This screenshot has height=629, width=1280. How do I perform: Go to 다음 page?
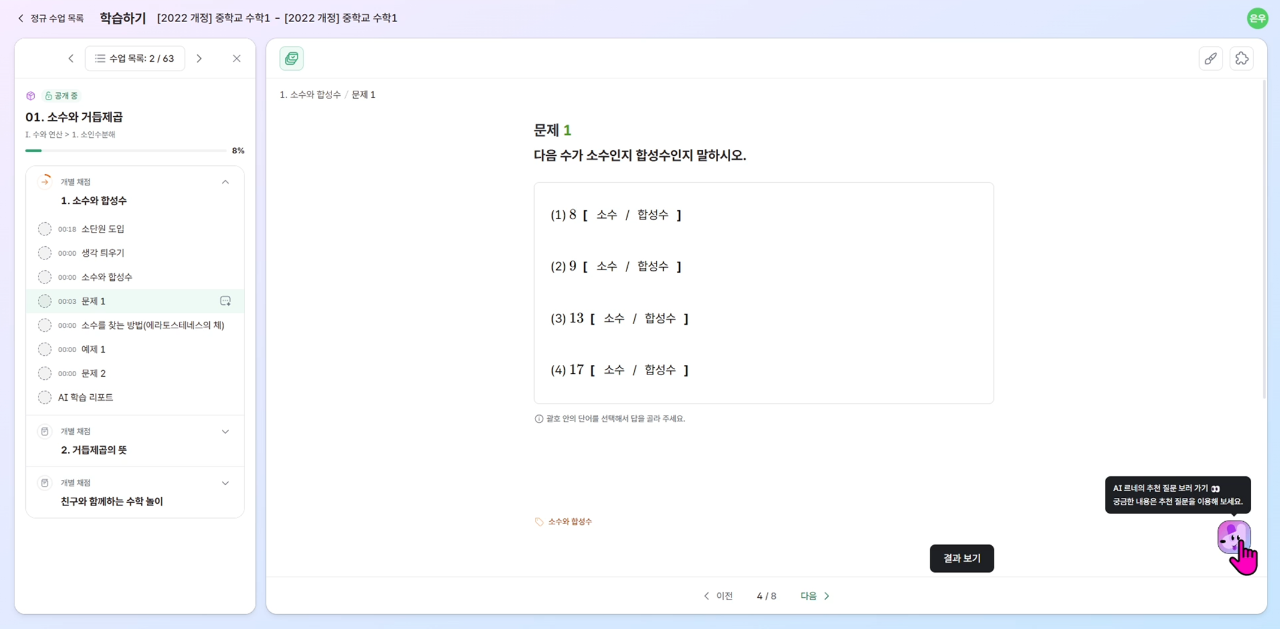(x=815, y=596)
